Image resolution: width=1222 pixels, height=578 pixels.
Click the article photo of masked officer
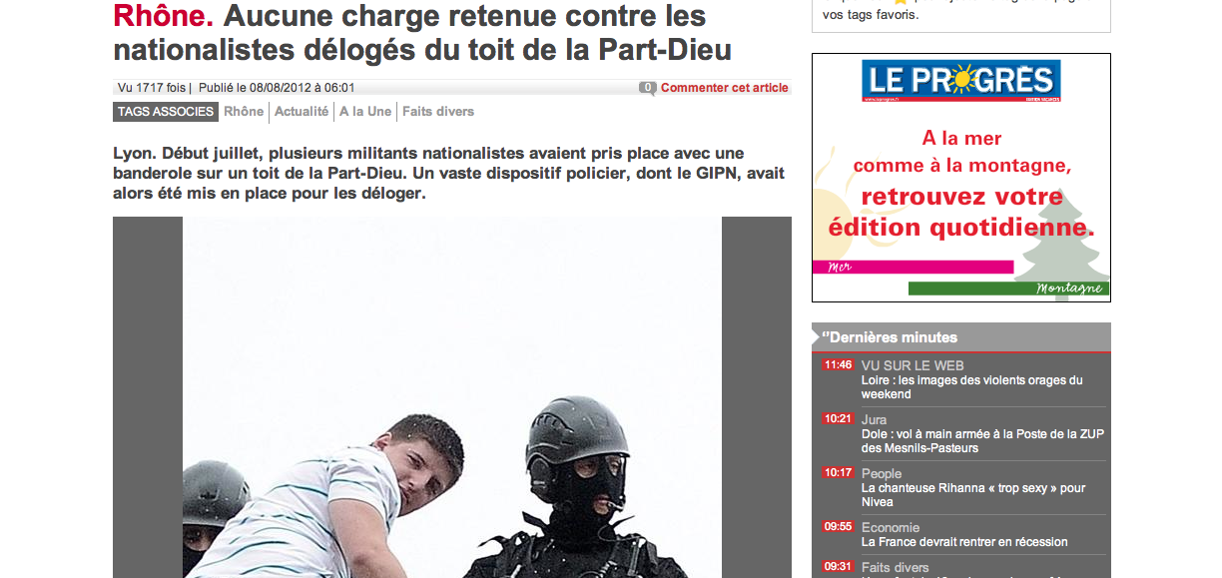(451, 397)
